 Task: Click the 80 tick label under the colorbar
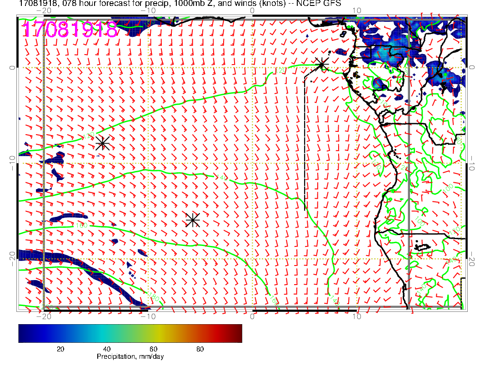[x=200, y=349]
